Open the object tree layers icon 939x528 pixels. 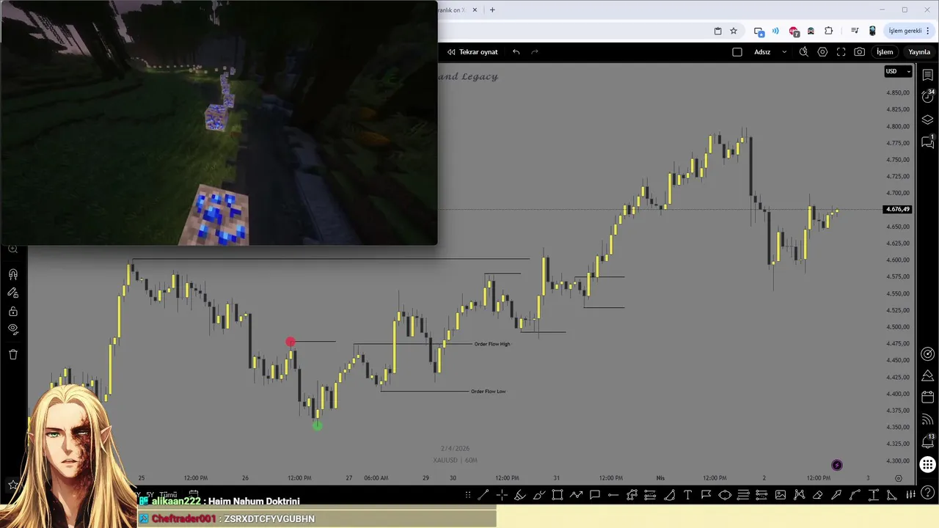tap(927, 120)
